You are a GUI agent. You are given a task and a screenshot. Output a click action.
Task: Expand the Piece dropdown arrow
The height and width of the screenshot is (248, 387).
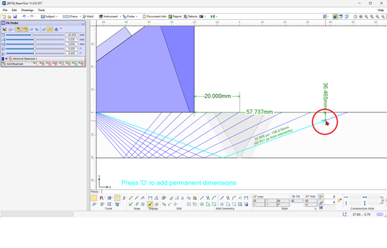(80, 17)
